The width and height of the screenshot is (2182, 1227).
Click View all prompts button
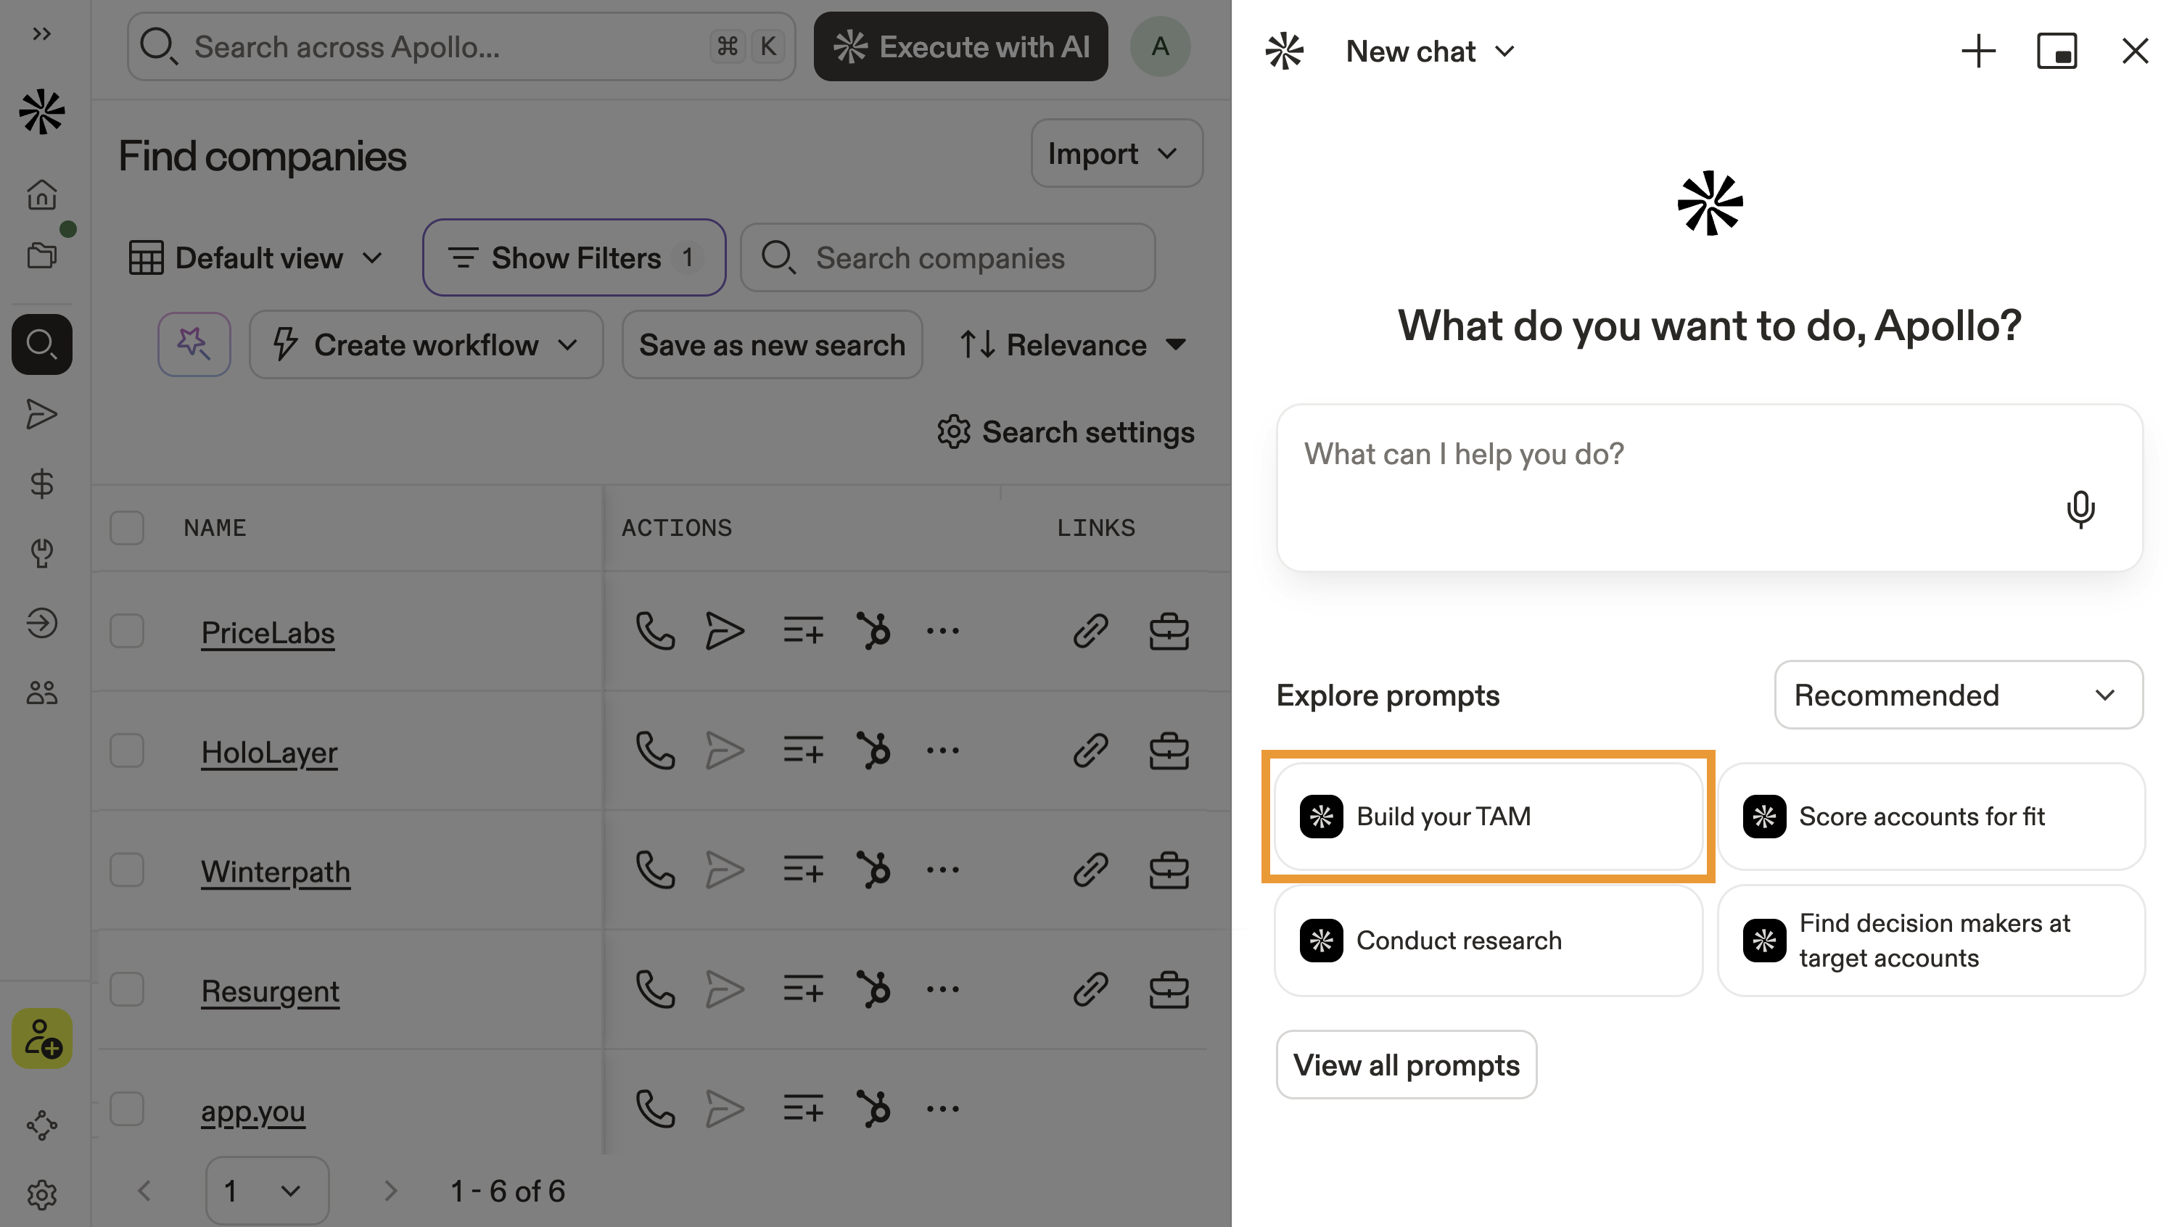point(1406,1065)
